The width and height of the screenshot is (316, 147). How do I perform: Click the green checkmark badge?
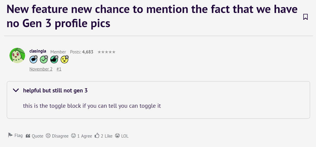44,60
